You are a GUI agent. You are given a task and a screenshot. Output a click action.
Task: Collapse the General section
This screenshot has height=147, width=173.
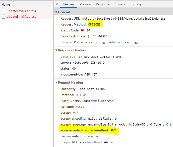(57, 12)
